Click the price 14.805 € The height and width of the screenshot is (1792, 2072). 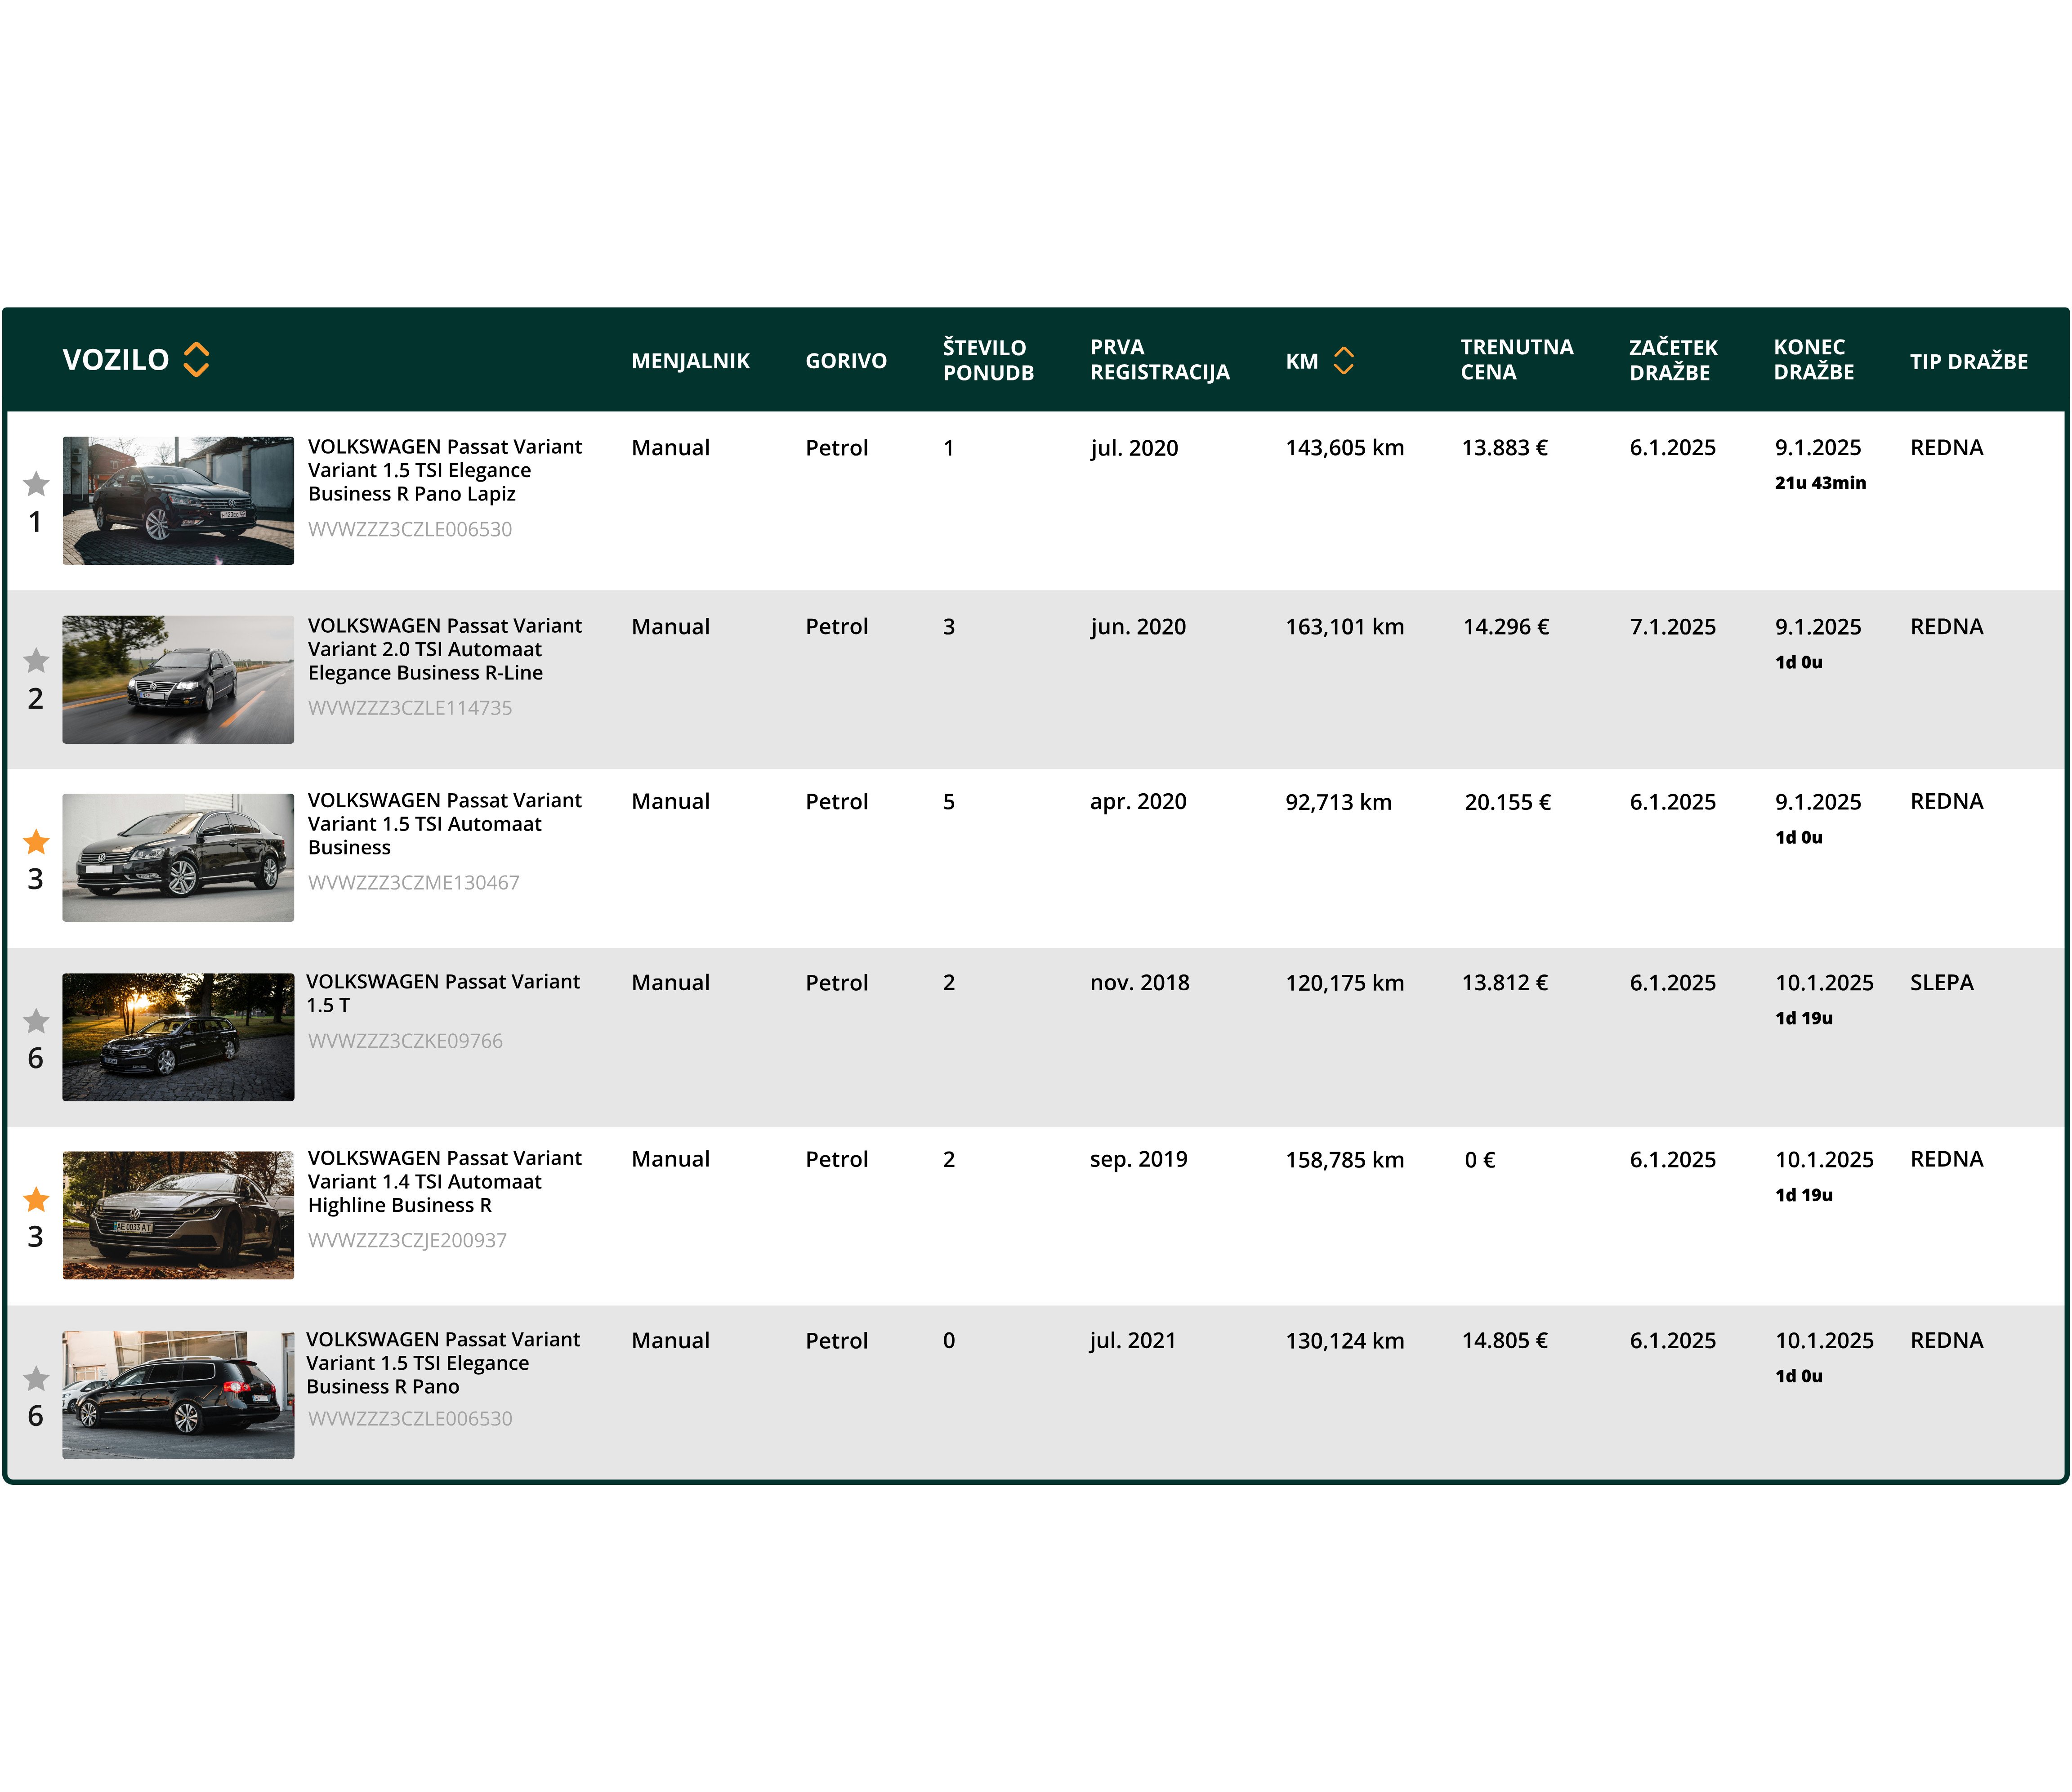click(x=1505, y=1341)
